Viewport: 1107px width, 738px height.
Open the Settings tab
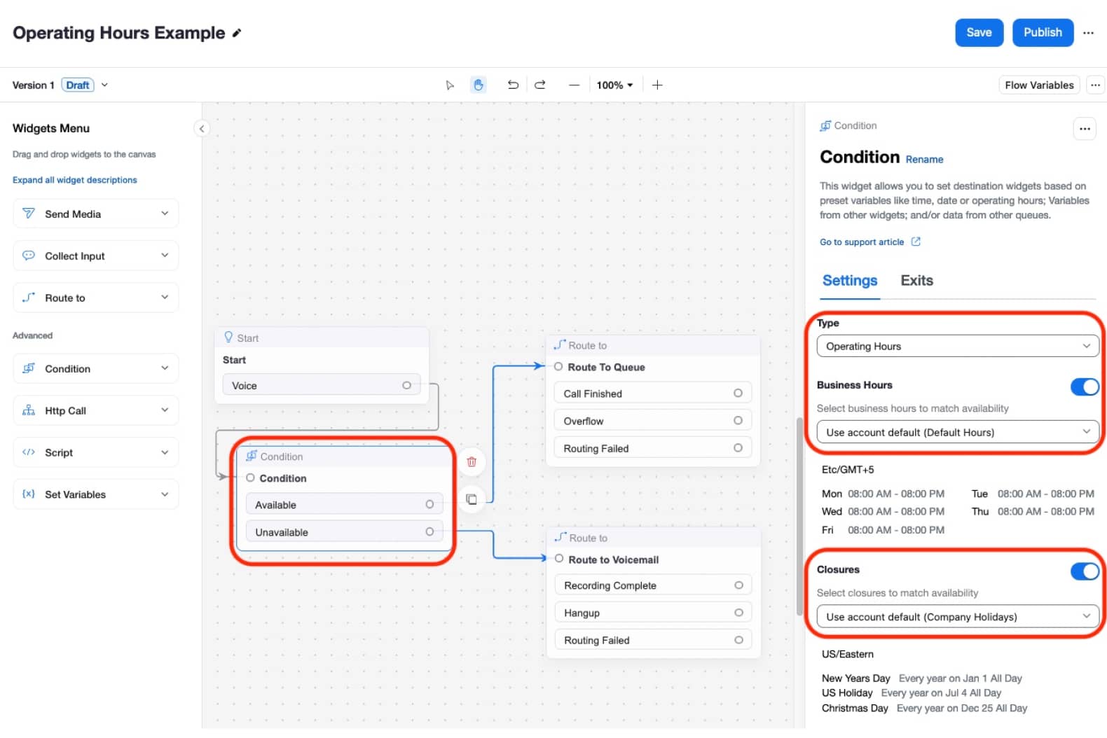point(849,281)
